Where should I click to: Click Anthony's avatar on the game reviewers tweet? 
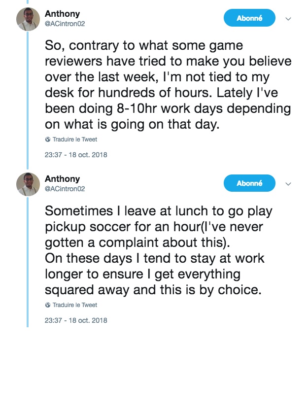(28, 19)
